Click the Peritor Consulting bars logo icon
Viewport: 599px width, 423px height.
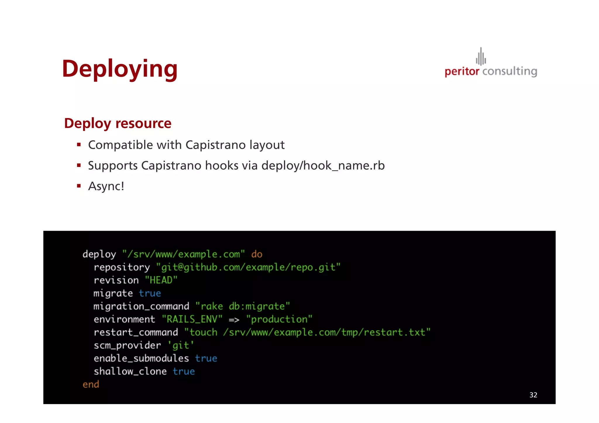pyautogui.click(x=481, y=57)
